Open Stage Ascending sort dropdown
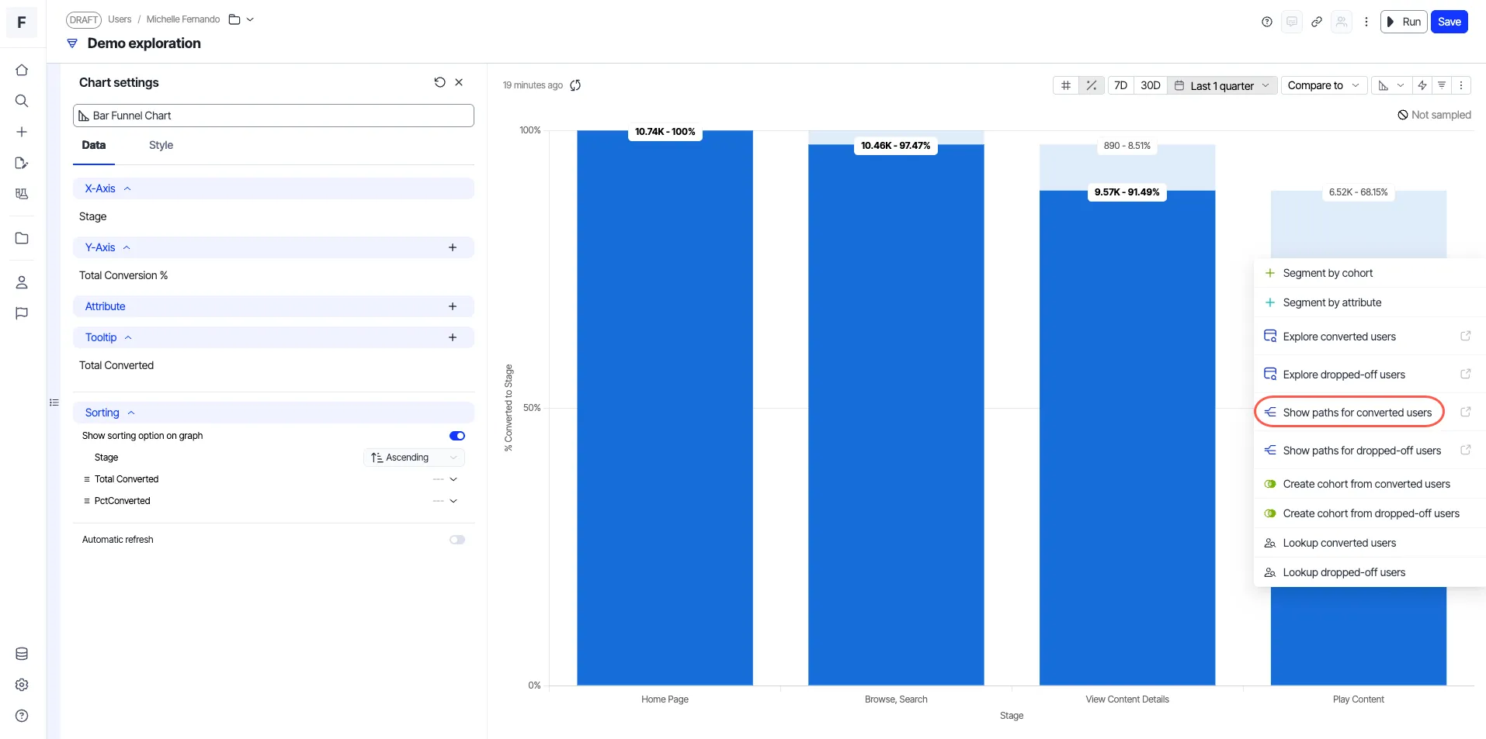 415,458
